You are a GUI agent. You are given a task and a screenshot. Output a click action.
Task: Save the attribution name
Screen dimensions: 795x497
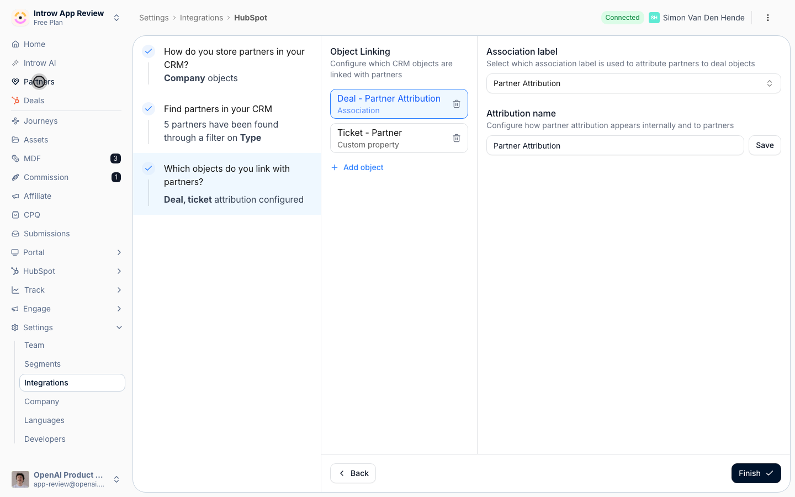(x=765, y=145)
